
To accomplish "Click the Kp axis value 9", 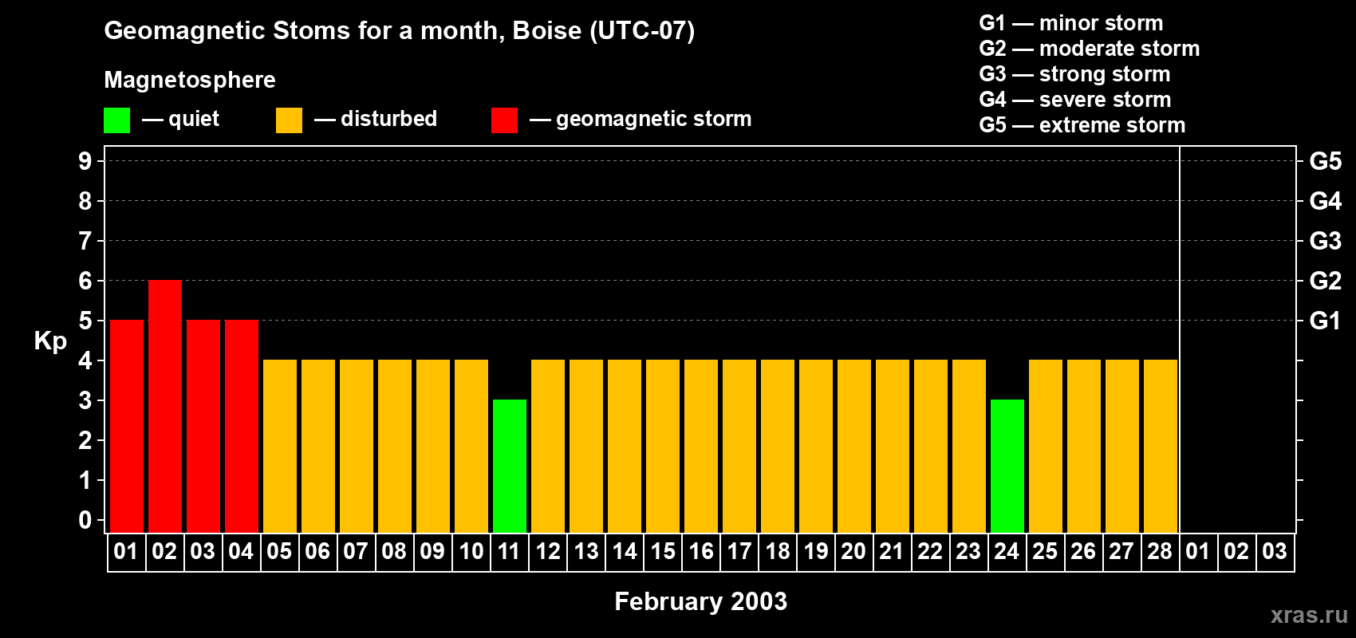I will (x=85, y=161).
